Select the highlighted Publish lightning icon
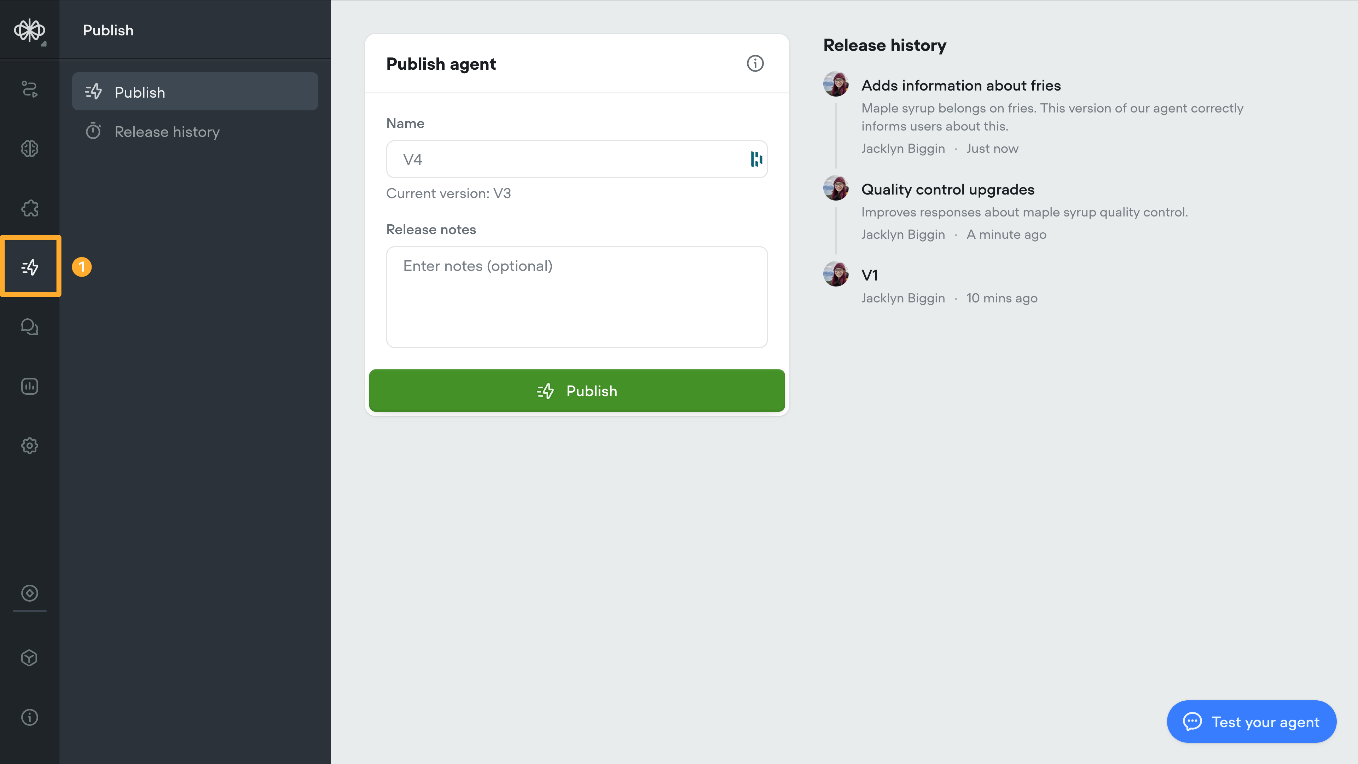This screenshot has height=764, width=1358. (30, 267)
